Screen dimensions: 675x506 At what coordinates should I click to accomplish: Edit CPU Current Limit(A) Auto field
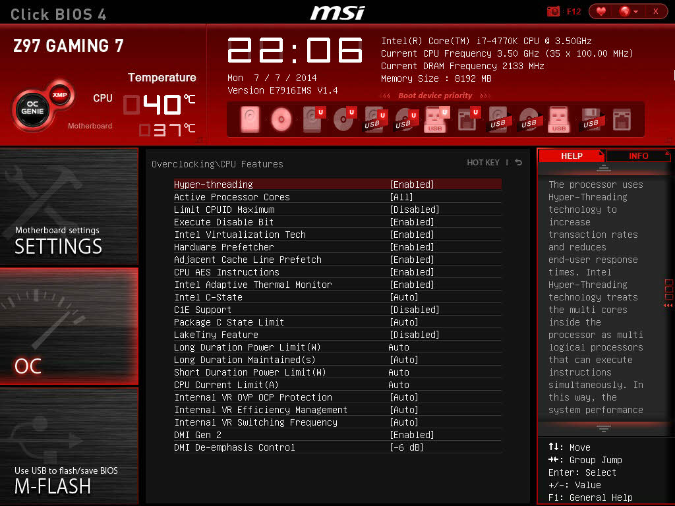click(x=399, y=385)
